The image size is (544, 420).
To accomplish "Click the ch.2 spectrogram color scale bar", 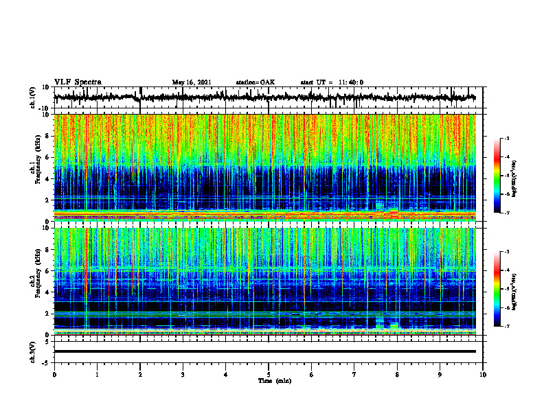I will [497, 289].
